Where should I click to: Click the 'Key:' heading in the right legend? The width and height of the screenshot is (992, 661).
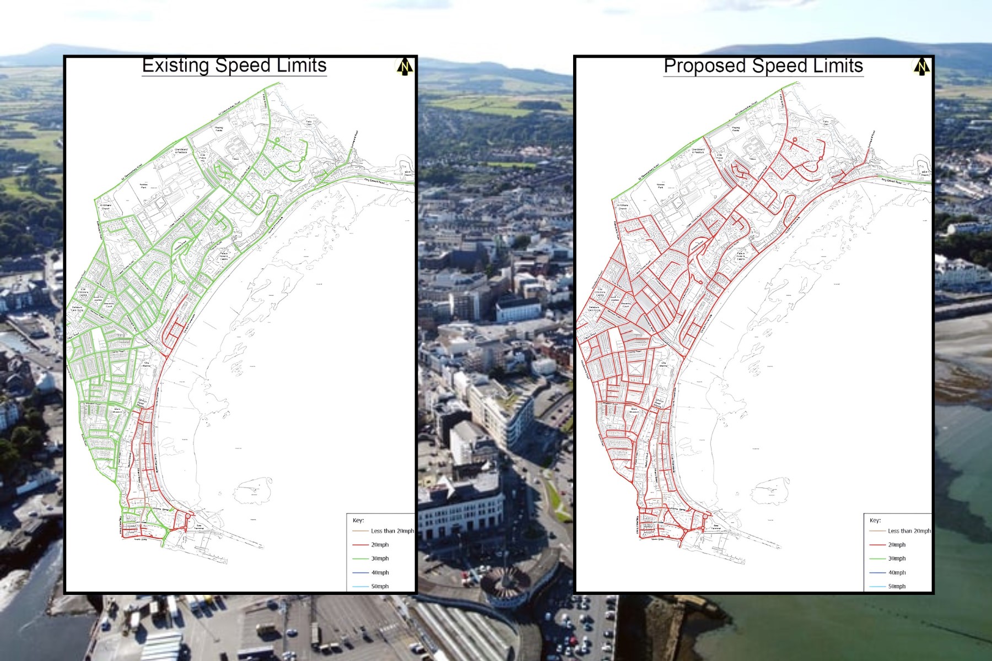pos(875,521)
